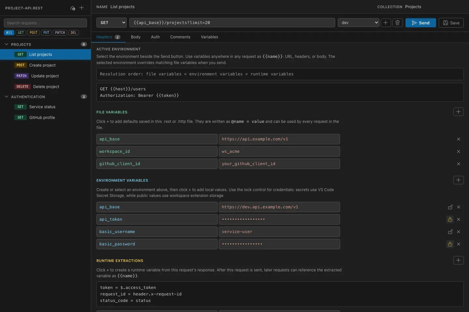Filter requests by PUT method
The width and height of the screenshot is (469, 312).
[x=46, y=32]
